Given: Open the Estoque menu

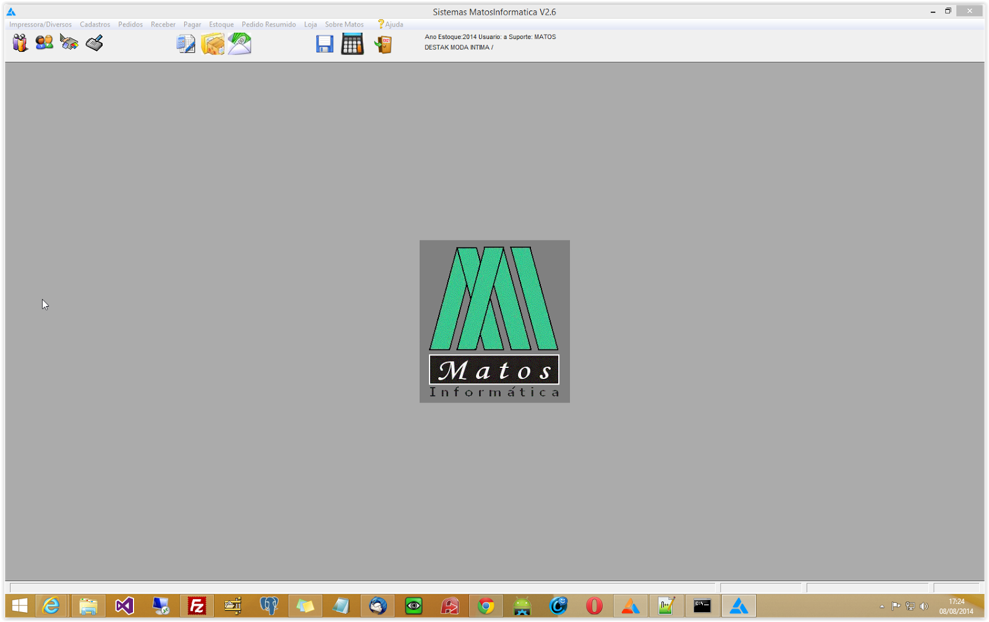Looking at the screenshot, I should pos(221,24).
